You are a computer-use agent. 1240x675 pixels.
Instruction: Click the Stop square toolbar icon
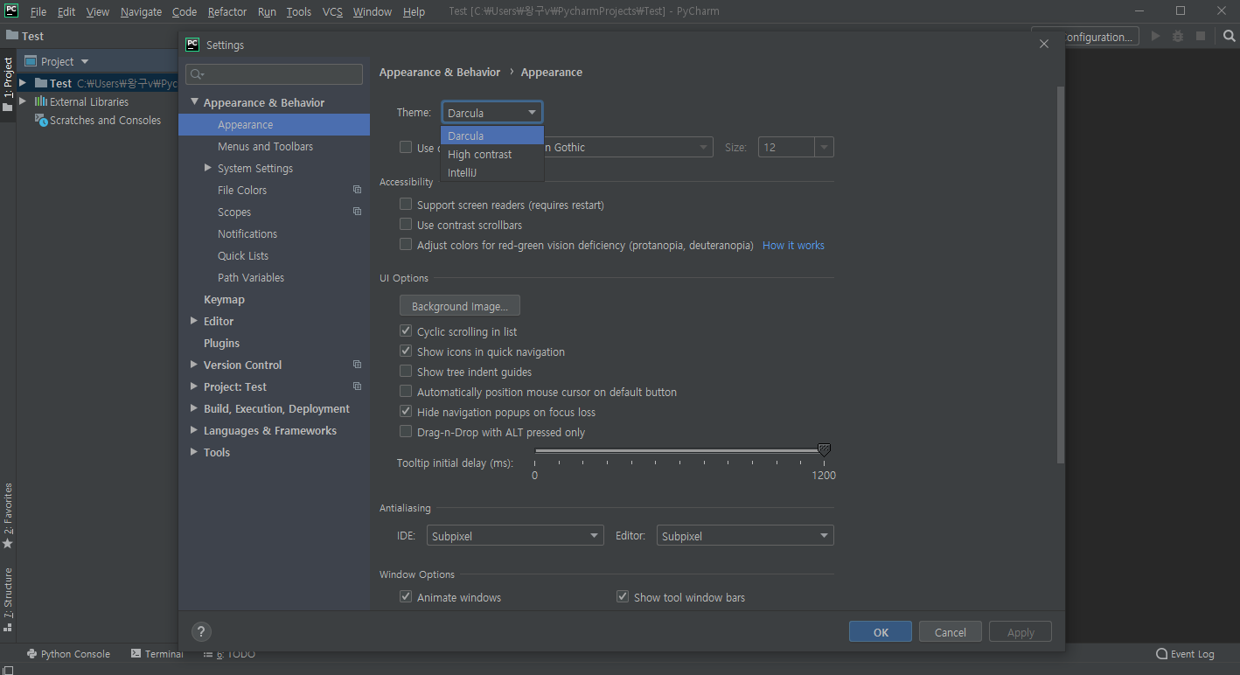tap(1201, 37)
